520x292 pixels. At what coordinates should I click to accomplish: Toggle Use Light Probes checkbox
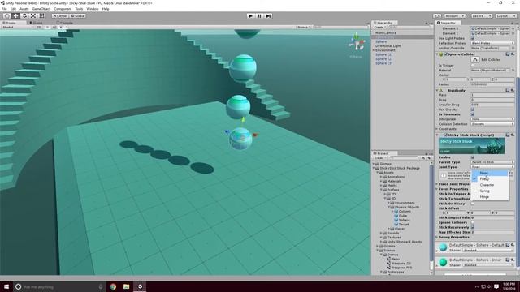click(473, 38)
